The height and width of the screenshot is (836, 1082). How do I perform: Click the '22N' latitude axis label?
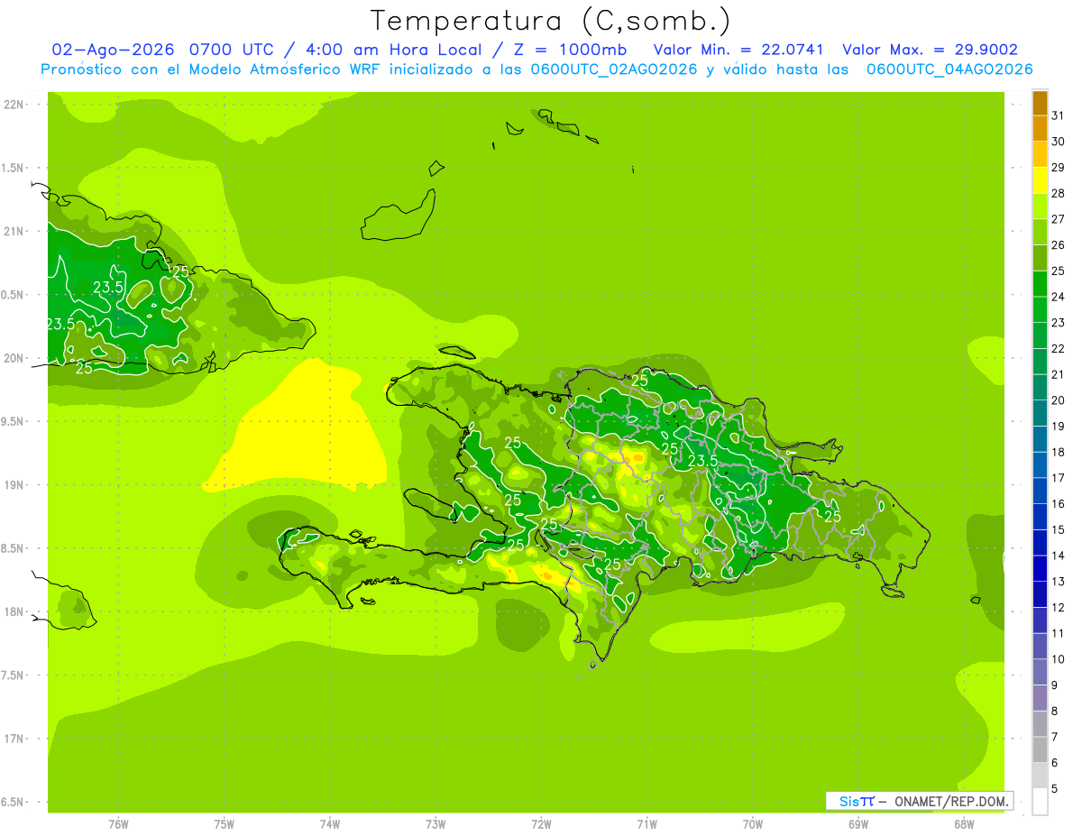tap(13, 105)
